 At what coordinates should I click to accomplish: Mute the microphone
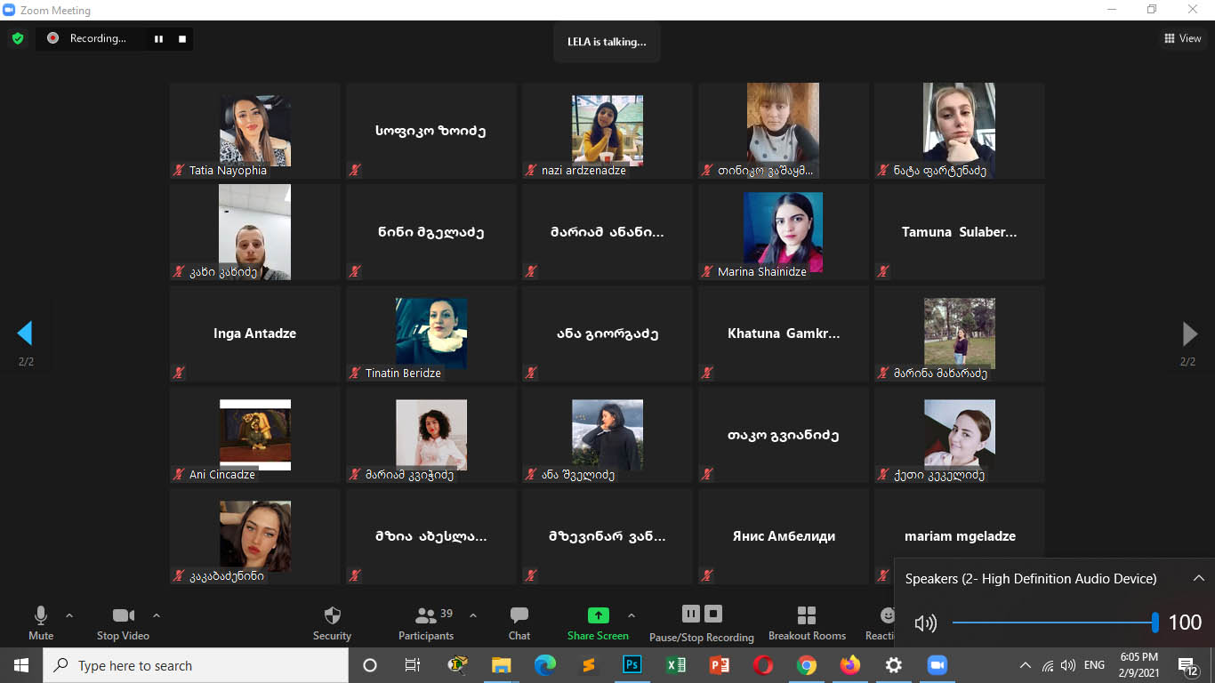coord(41,623)
